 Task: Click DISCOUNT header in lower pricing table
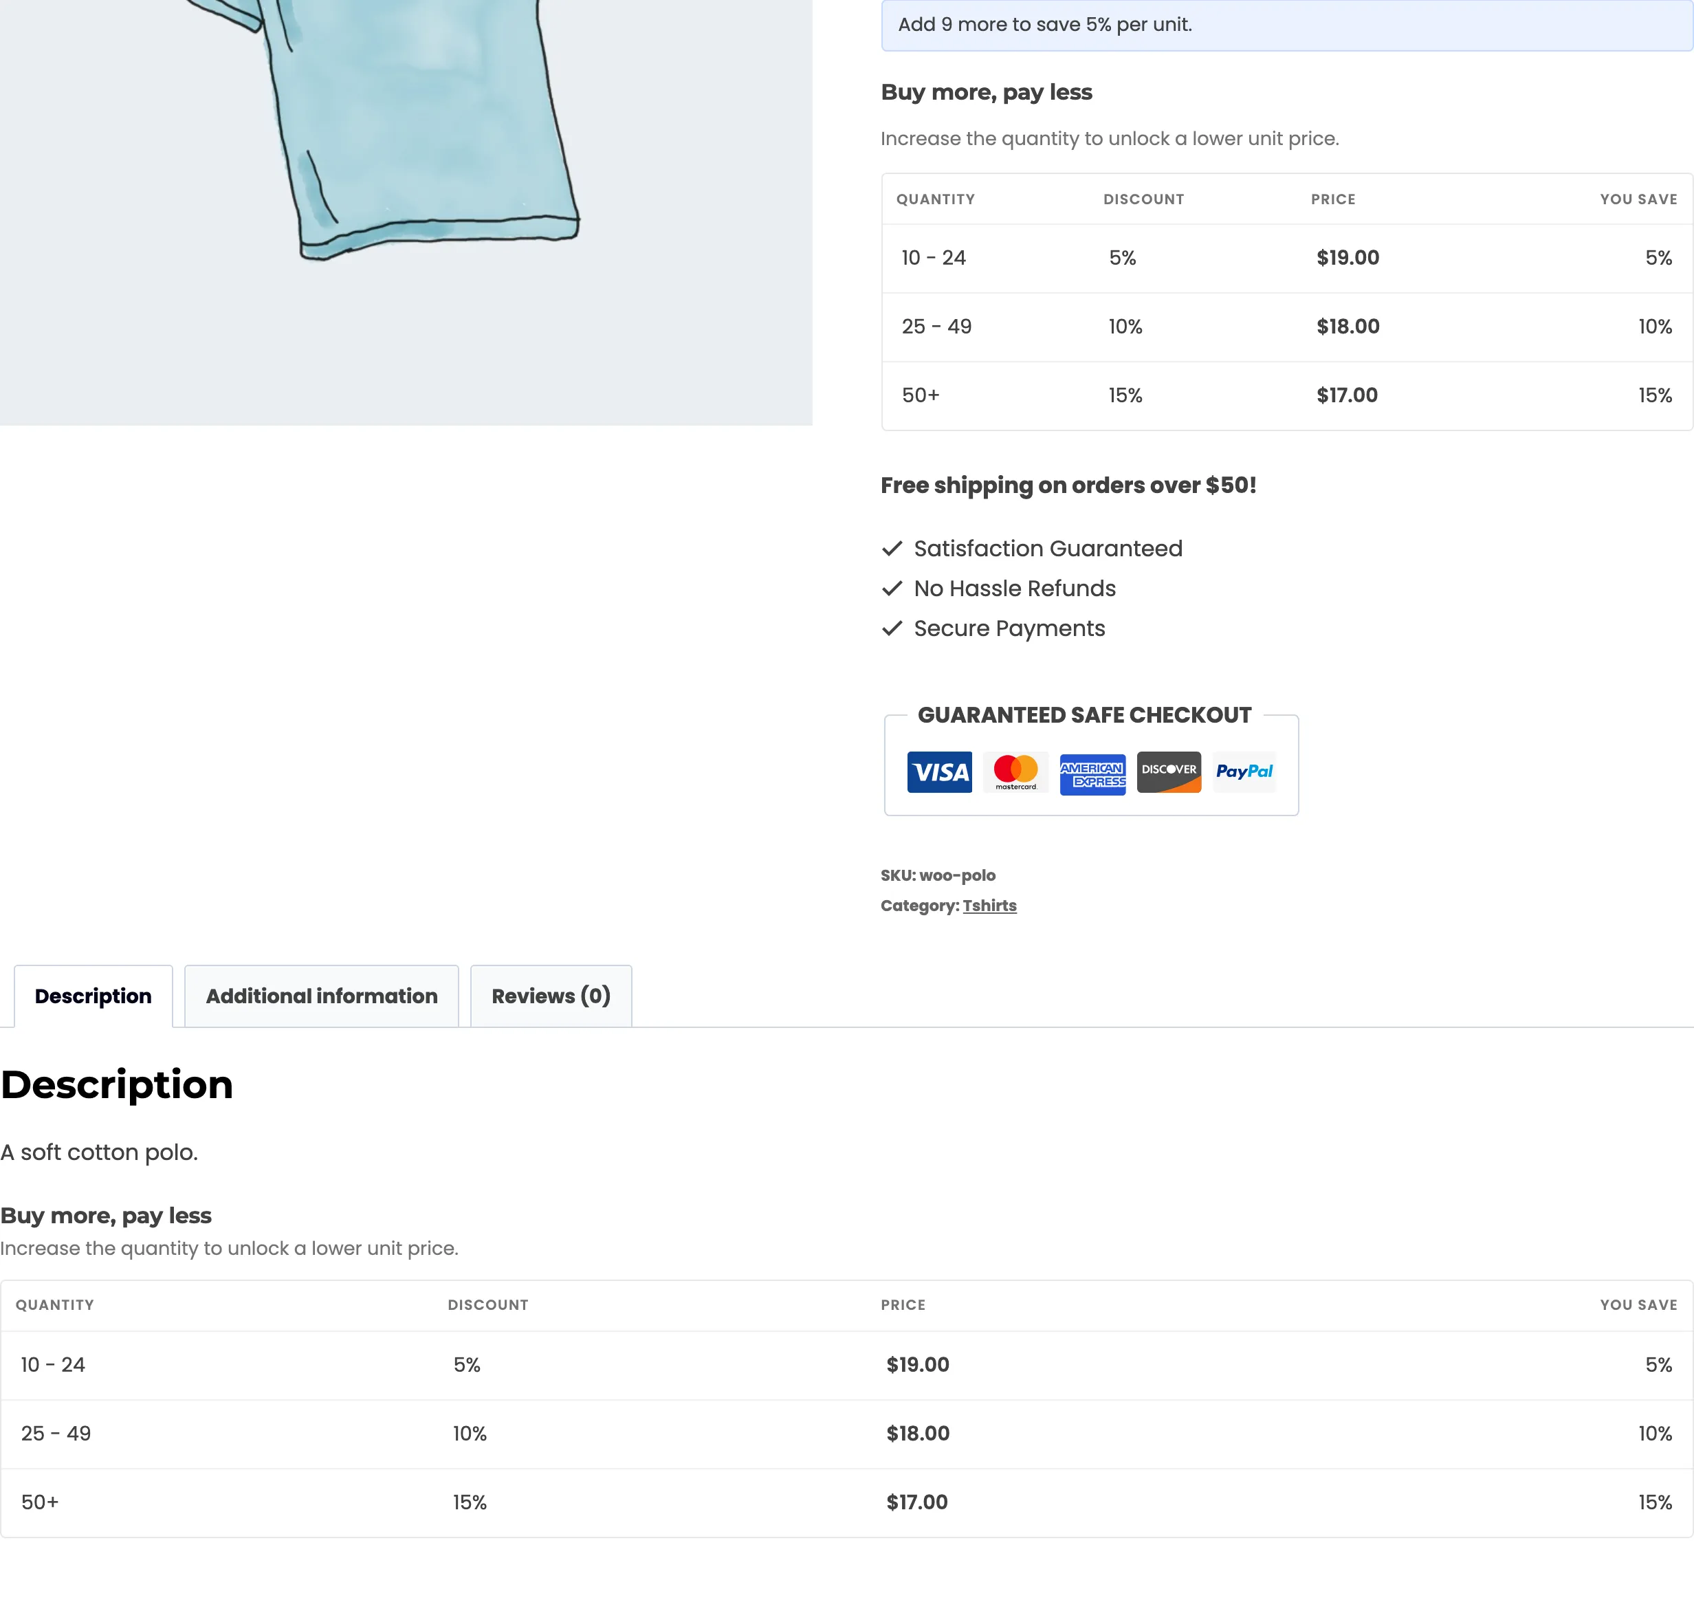(488, 1306)
